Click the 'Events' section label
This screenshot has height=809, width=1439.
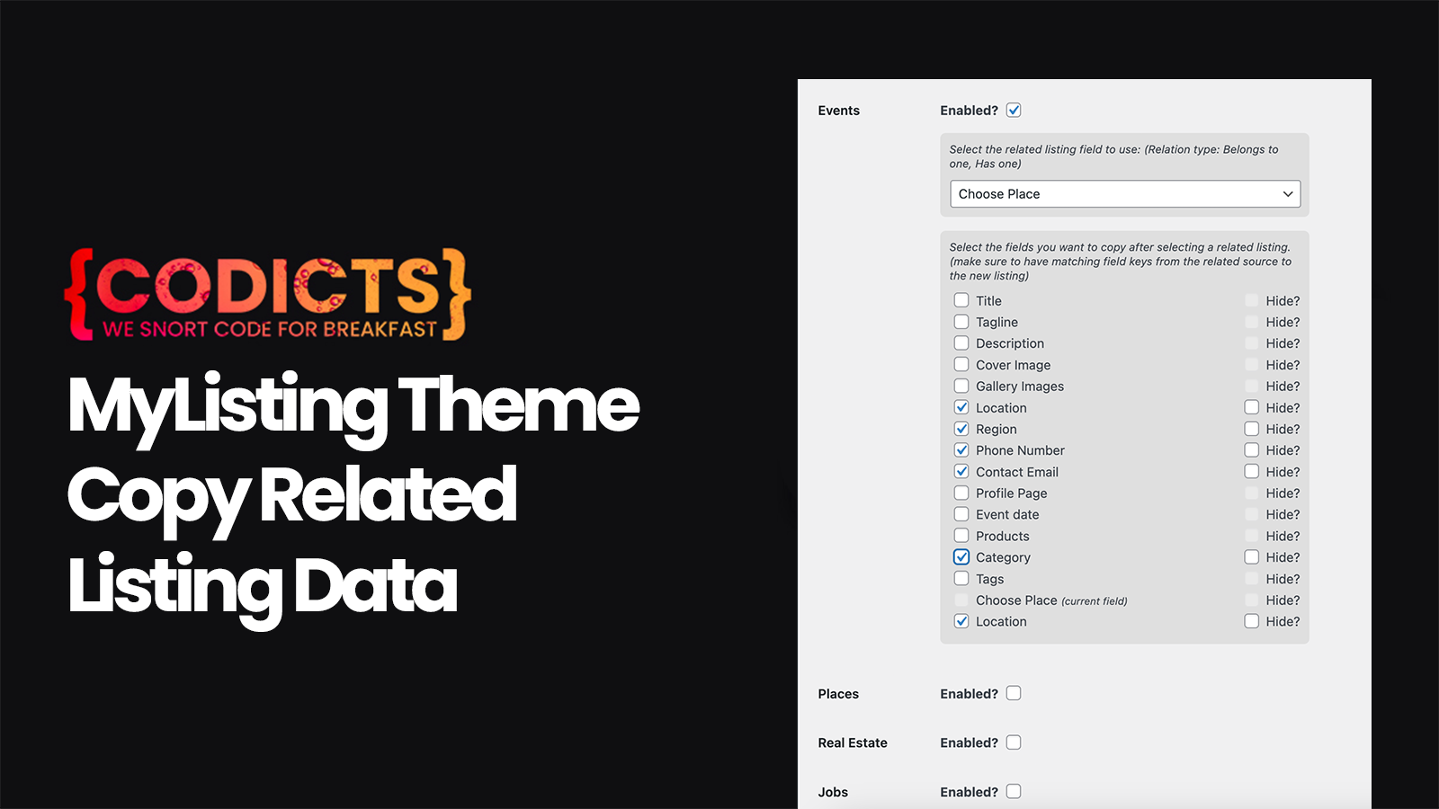[839, 111]
